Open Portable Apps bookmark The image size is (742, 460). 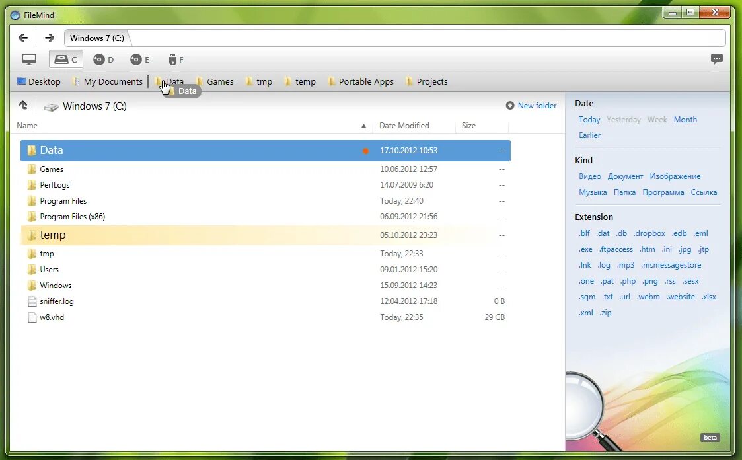click(x=361, y=81)
